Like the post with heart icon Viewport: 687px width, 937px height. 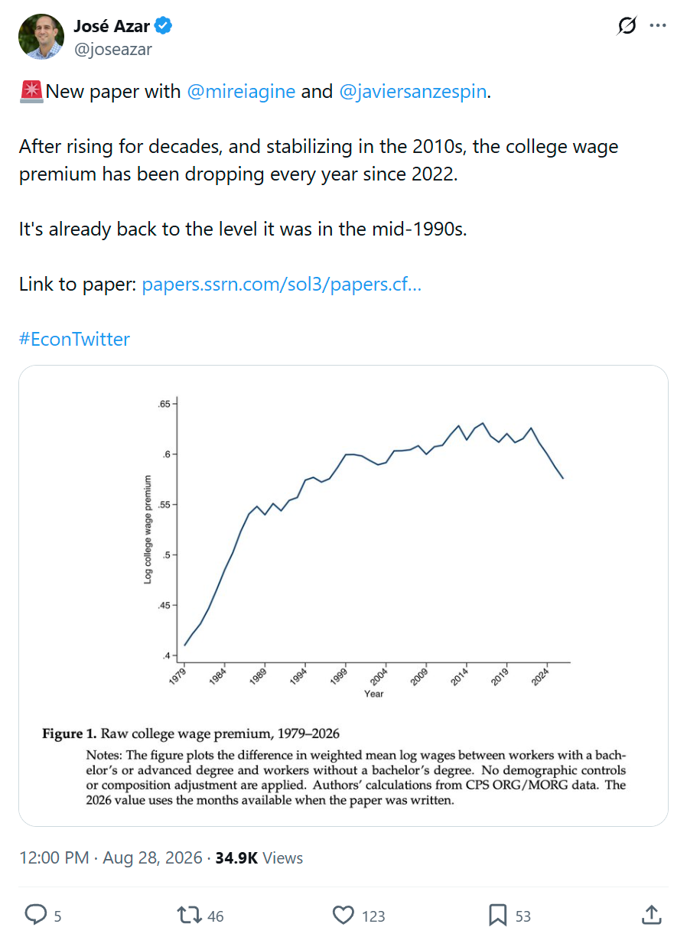[344, 915]
